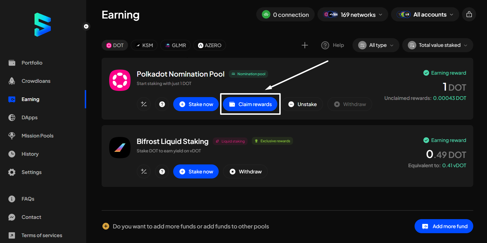The width and height of the screenshot is (487, 243).
Task: Click the Add more fund button
Action: (444, 226)
